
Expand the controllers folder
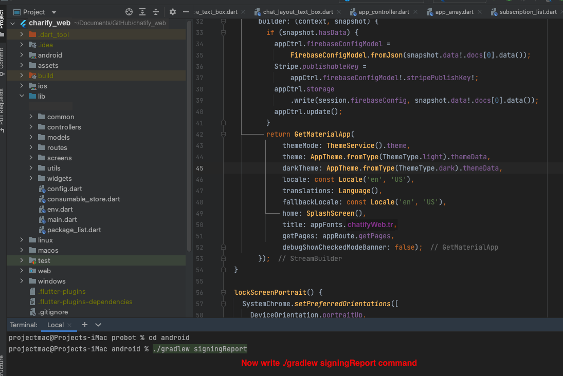(31, 127)
